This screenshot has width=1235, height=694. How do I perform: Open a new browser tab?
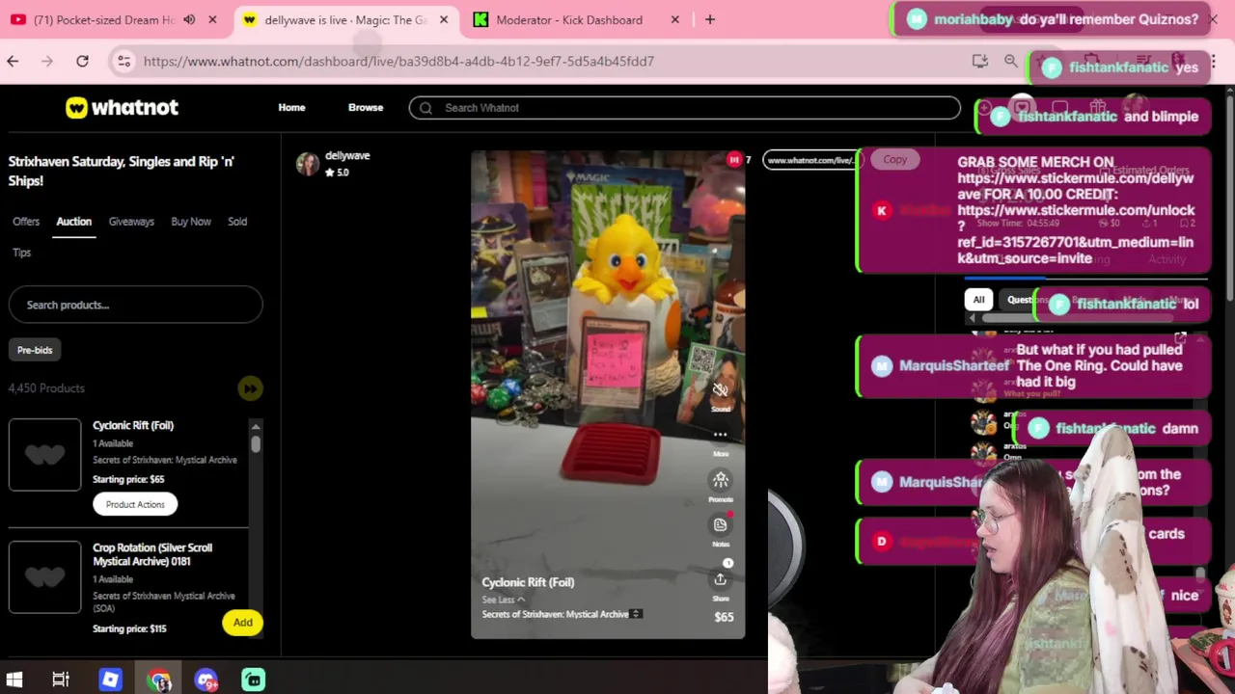point(710,19)
